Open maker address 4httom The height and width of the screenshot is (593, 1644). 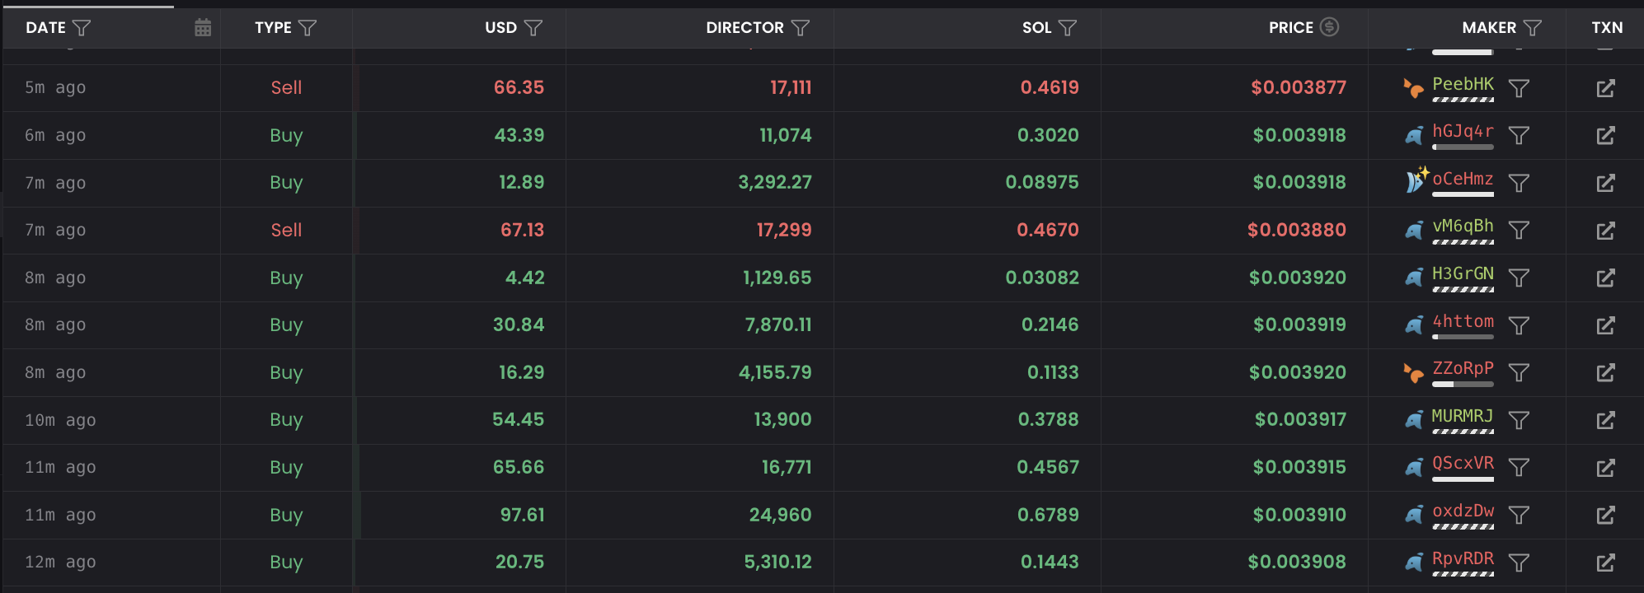[1463, 321]
